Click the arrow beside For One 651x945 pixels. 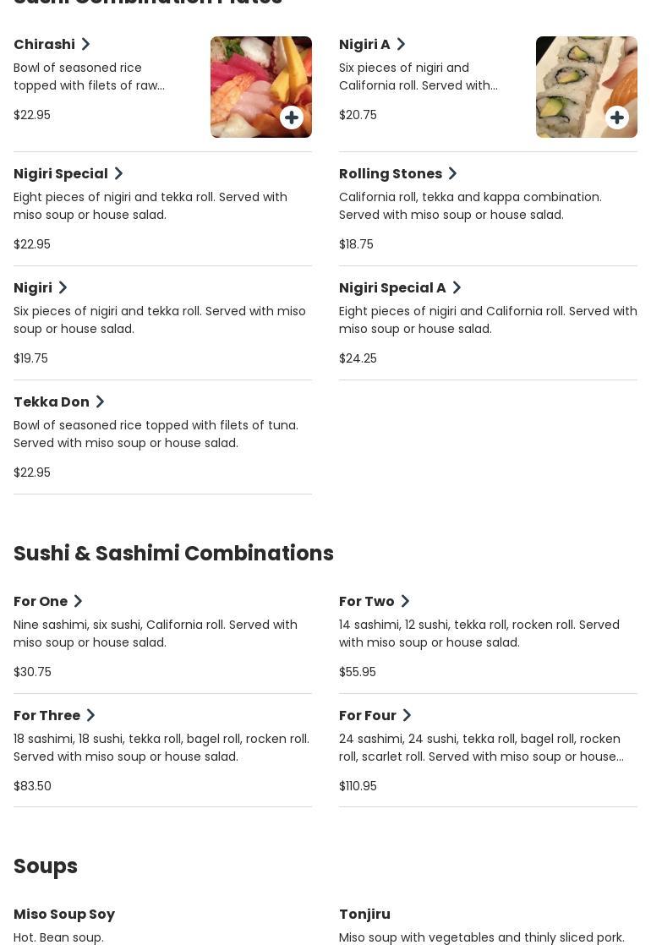[78, 601]
